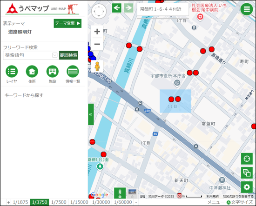The image size is (256, 206).
Task: Click the 尾中病院 hospital marker
Action: pos(200,17)
